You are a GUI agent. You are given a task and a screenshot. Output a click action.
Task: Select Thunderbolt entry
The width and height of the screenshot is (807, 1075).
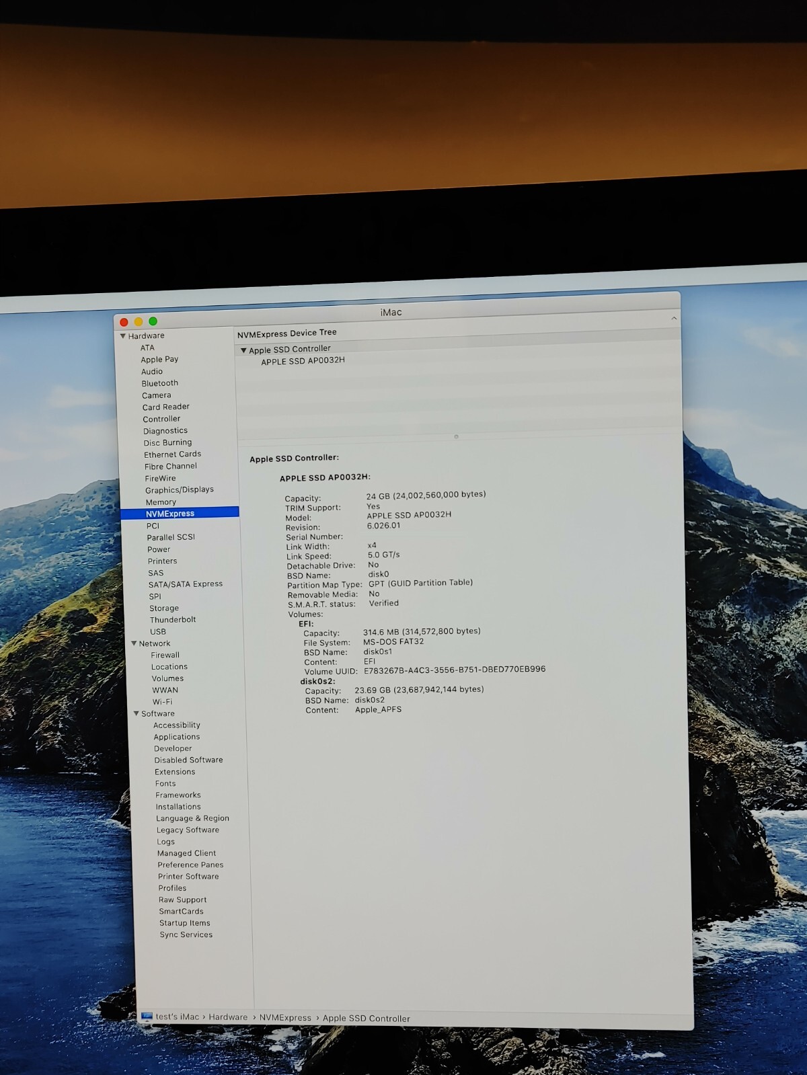pos(173,620)
